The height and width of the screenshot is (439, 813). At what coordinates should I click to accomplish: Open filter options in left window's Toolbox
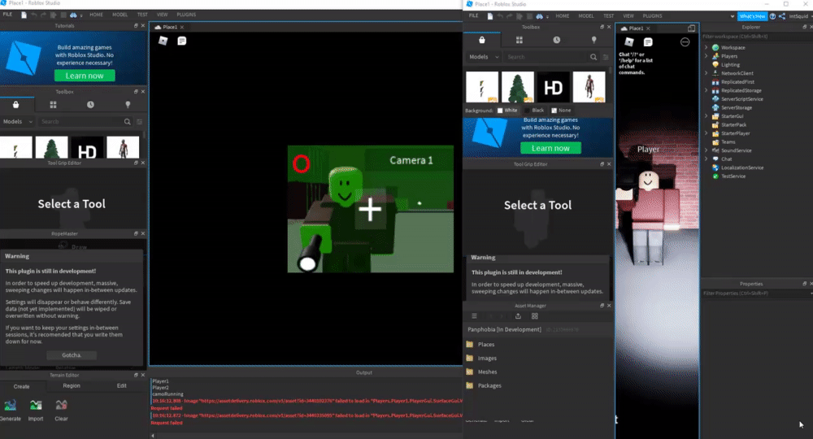pos(140,122)
